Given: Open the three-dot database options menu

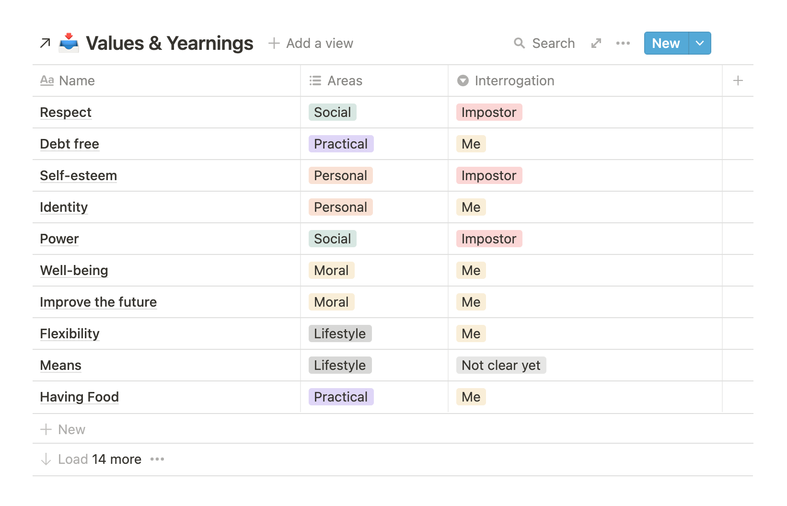Looking at the screenshot, I should 623,44.
